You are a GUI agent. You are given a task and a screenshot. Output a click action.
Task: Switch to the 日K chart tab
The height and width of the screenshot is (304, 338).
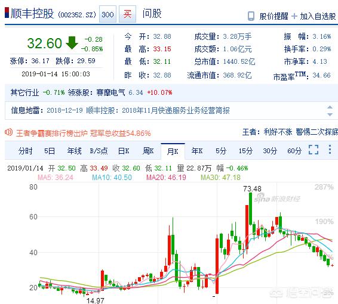(x=124, y=151)
